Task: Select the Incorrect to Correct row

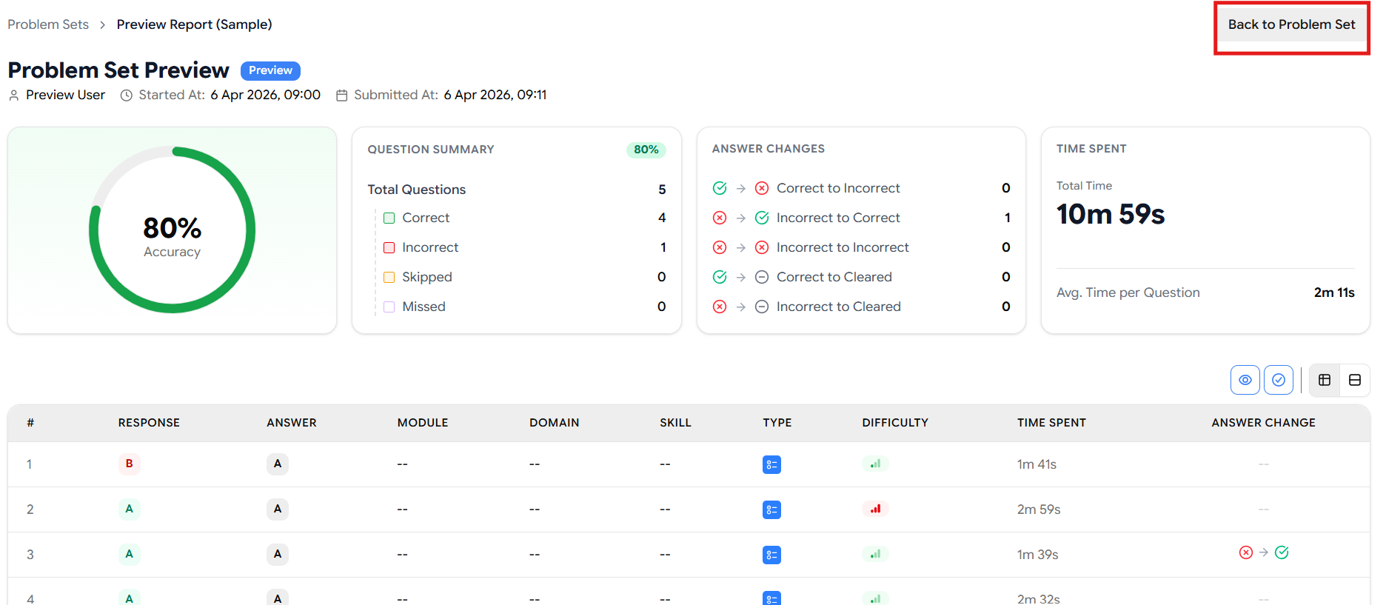Action: click(837, 218)
